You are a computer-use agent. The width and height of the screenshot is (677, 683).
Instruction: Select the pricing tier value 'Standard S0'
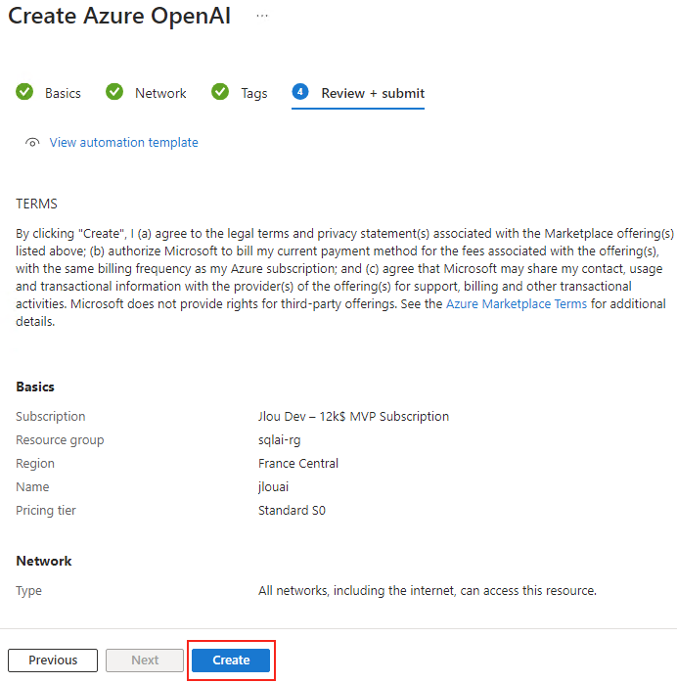coord(292,511)
